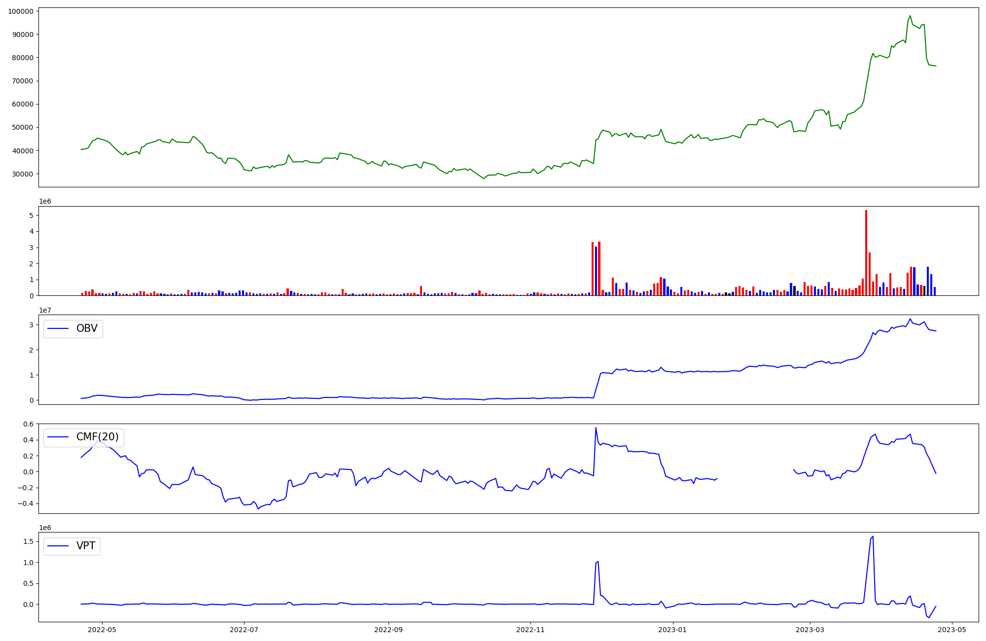
Task: Click the VPT legend label
Action: pos(86,546)
